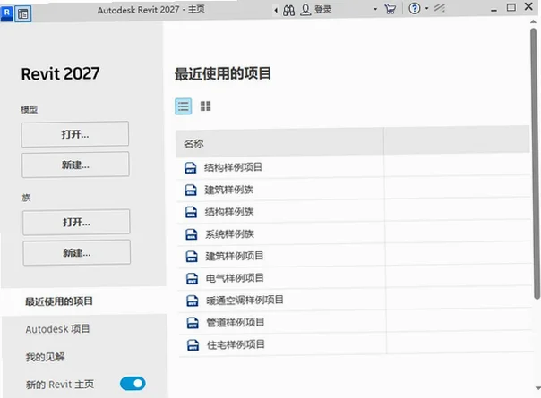Click the binoculars search icon
Screen dimensions: 541x398
(x=288, y=10)
